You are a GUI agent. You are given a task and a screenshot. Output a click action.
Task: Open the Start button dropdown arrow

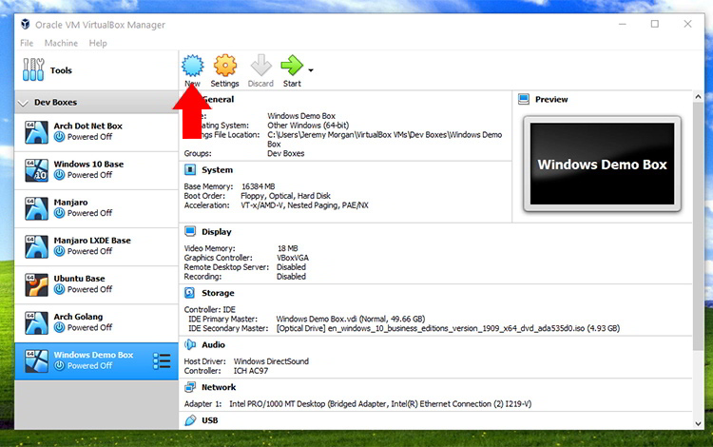tap(311, 70)
